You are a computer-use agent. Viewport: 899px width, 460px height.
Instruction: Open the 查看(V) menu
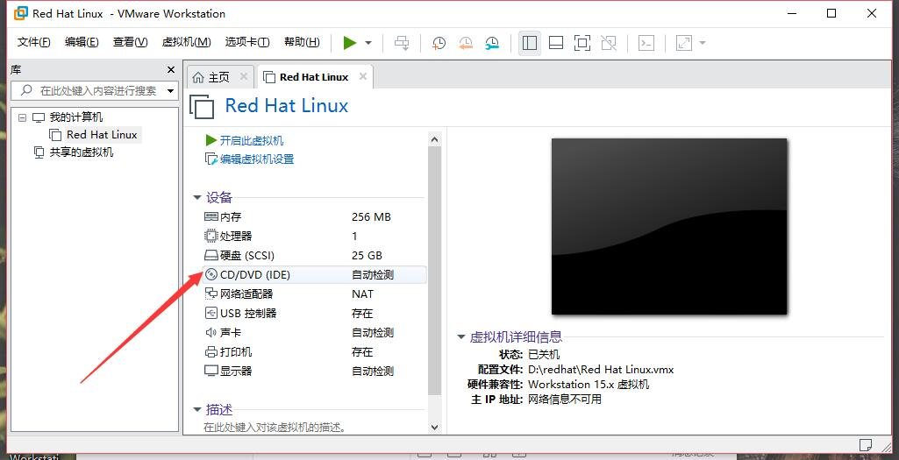[x=130, y=42]
